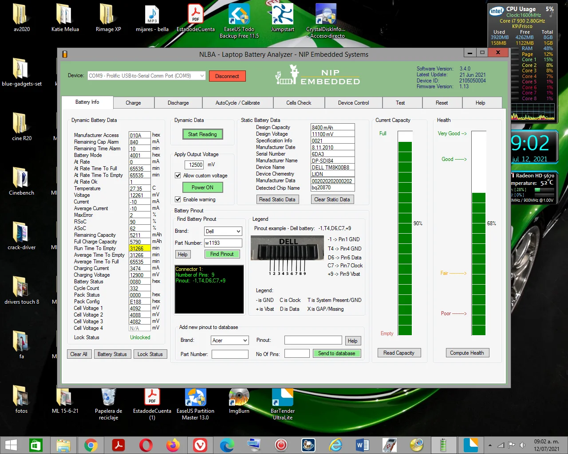This screenshot has width=568, height=454.
Task: Open Firefox from the taskbar
Action: click(173, 445)
